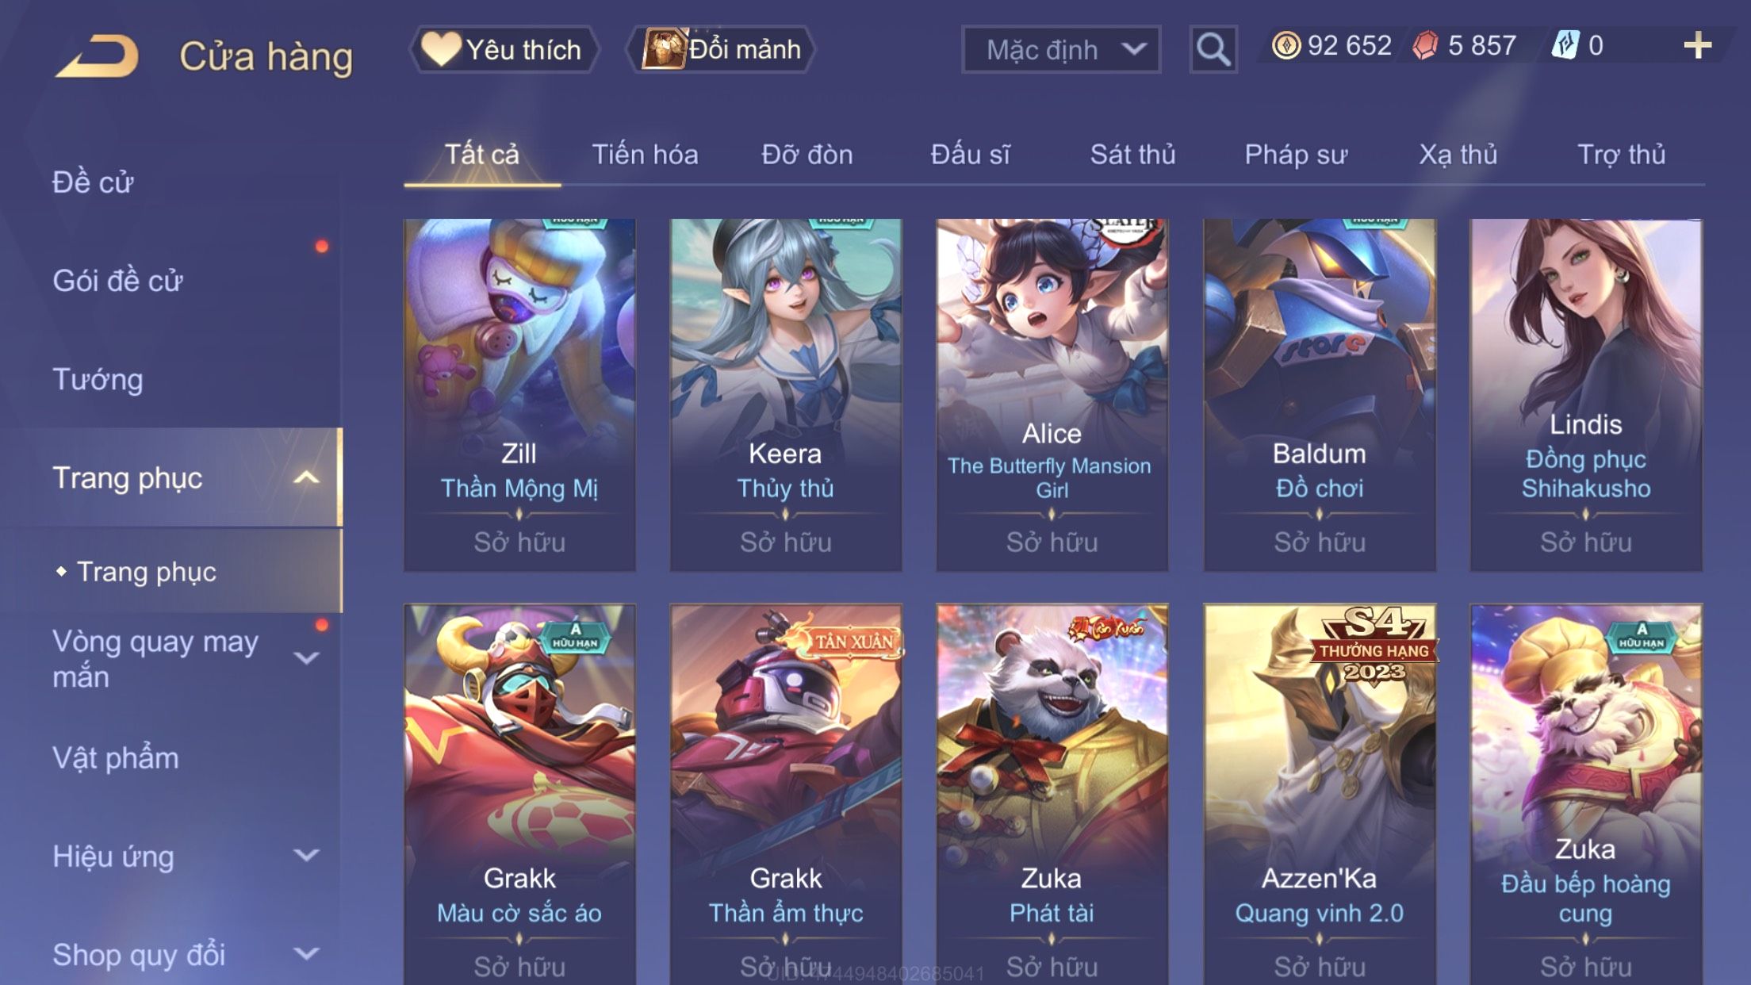Click the gold coin balance icon
The width and height of the screenshot is (1751, 985).
point(1285,45)
